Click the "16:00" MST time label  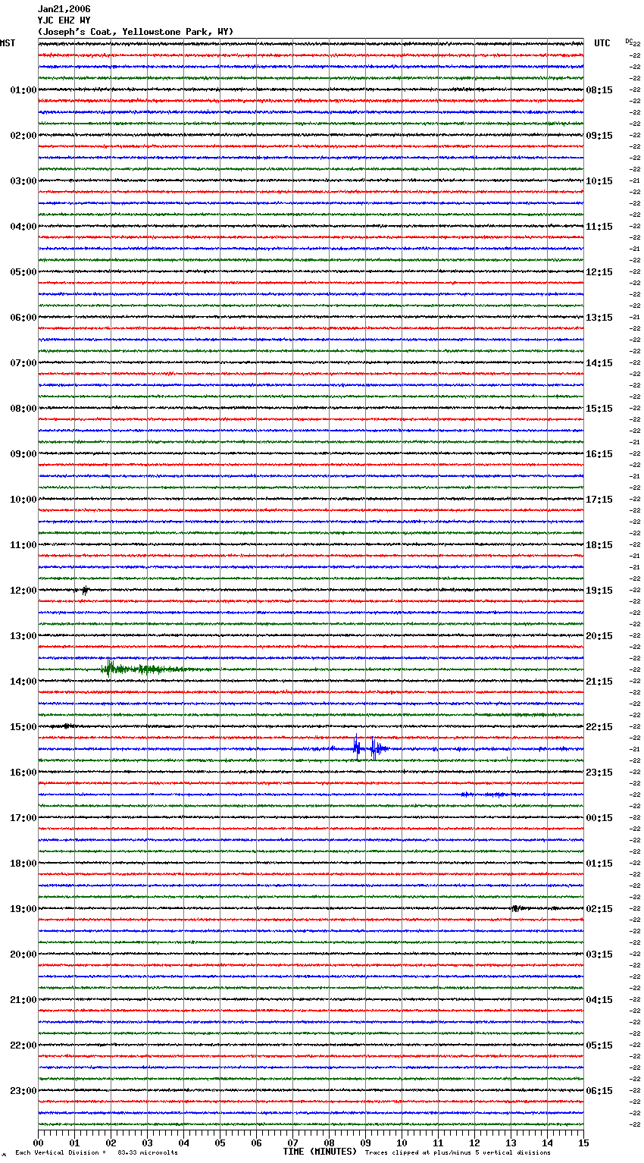coord(23,773)
